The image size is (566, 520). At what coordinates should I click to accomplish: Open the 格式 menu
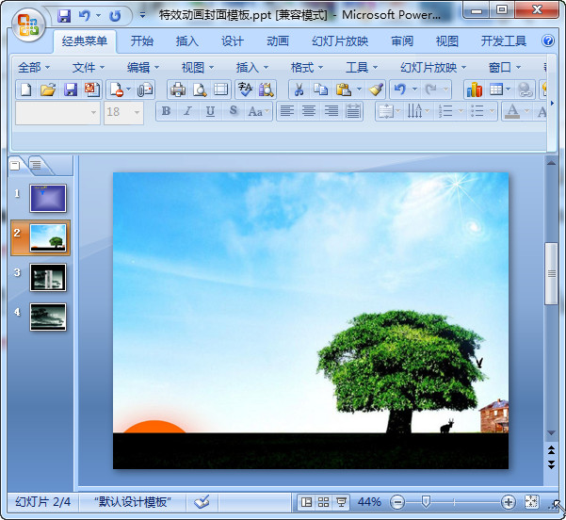307,67
